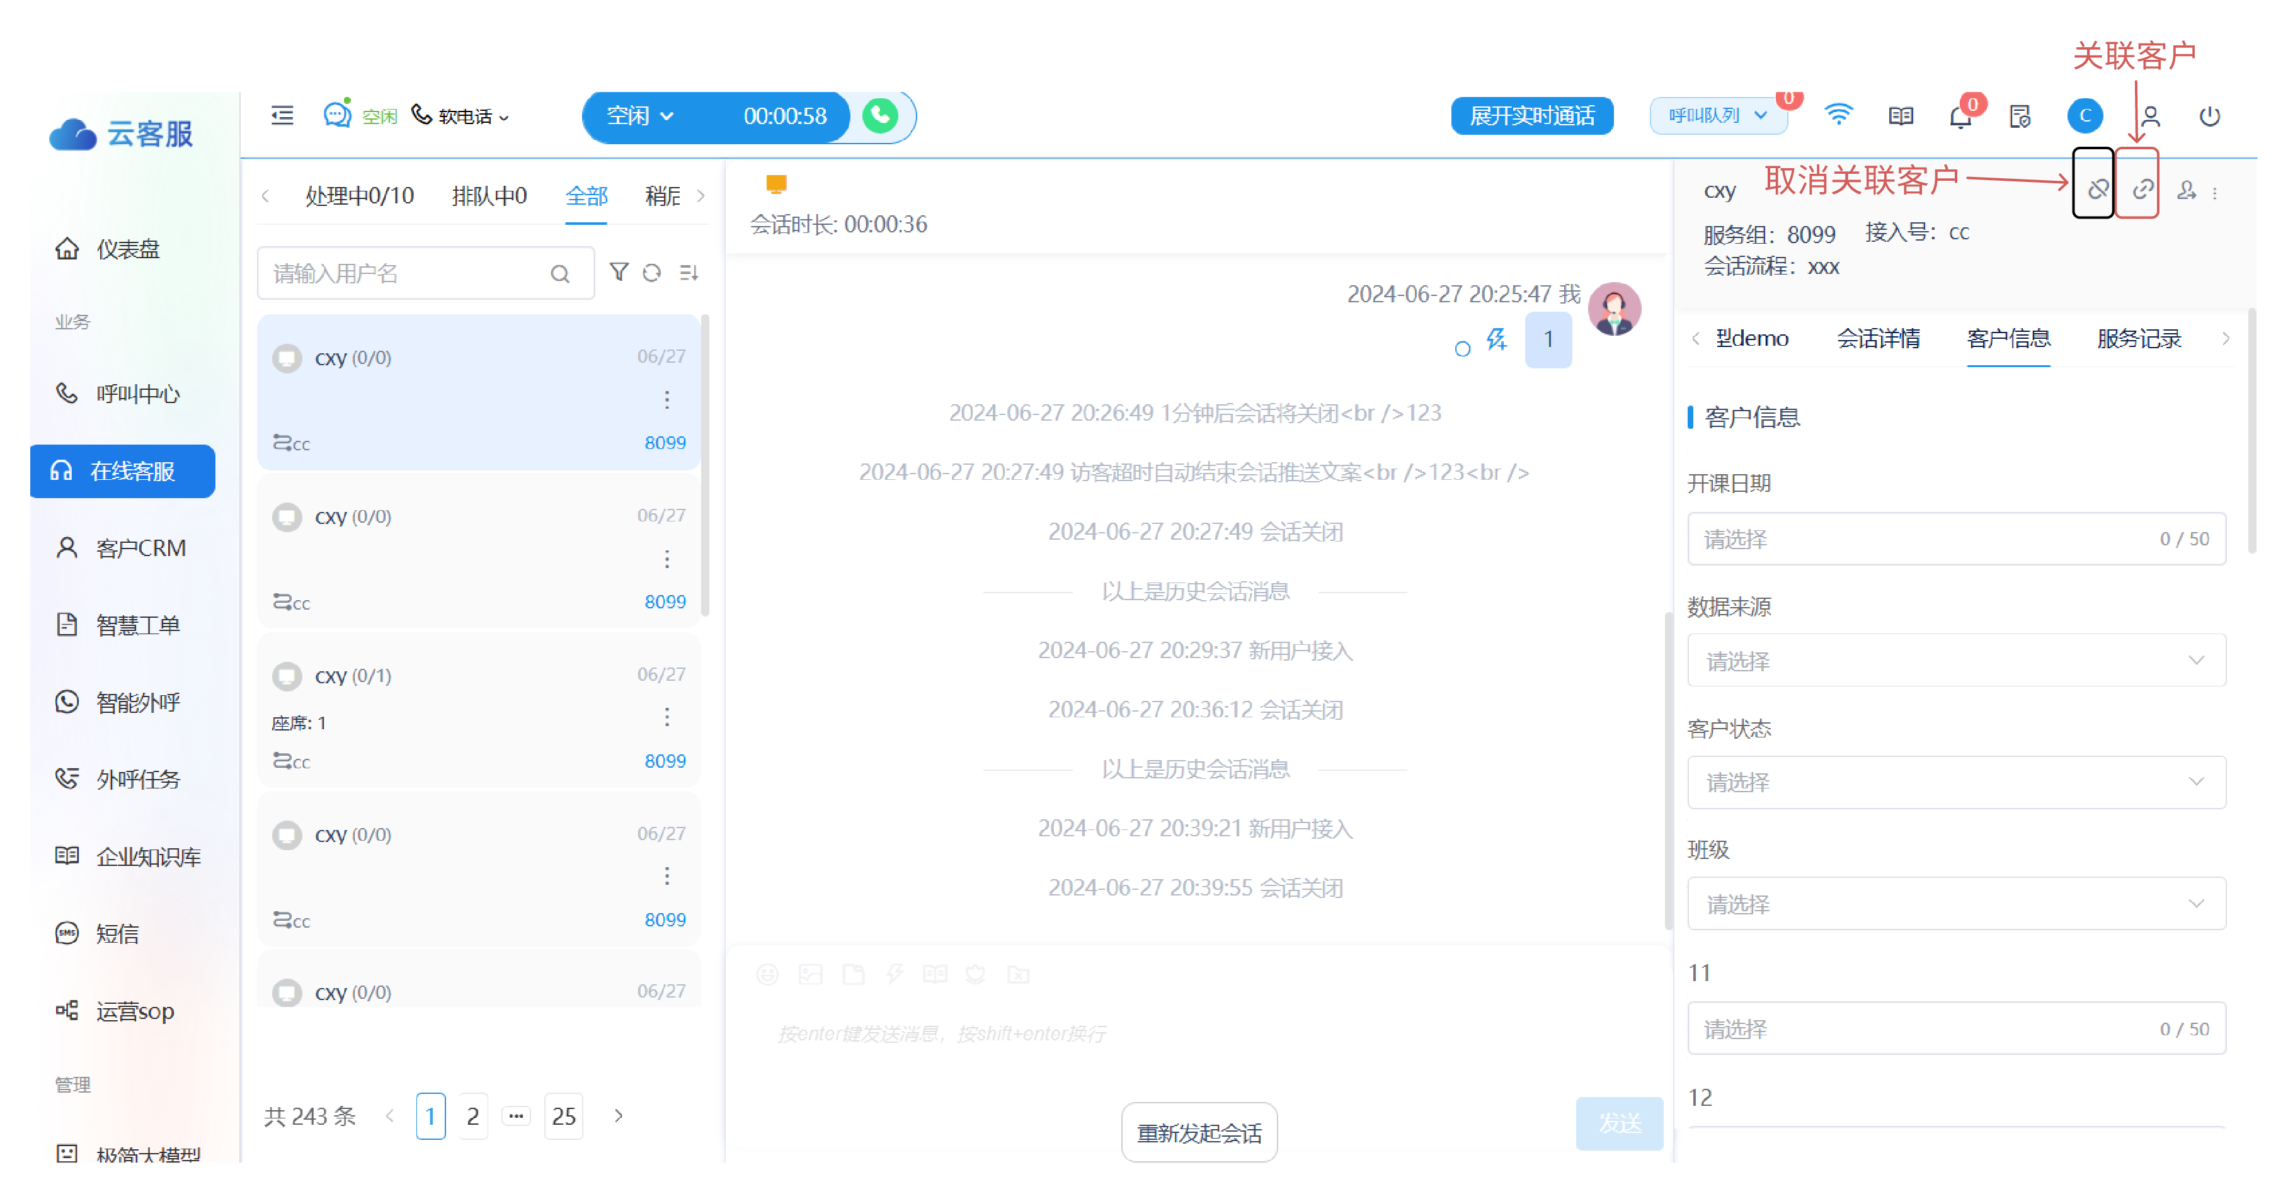Click the 发送 send button
This screenshot has height=1194, width=2288.
pyautogui.click(x=1618, y=1123)
